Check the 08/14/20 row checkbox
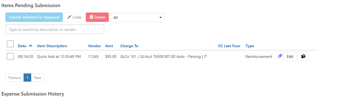The height and width of the screenshot is (101, 337). coord(10,56)
